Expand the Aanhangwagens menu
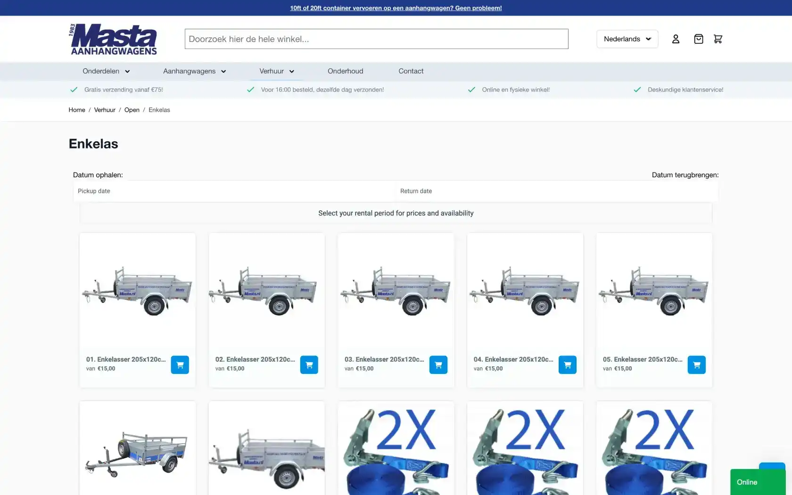The width and height of the screenshot is (792, 495). 194,71
